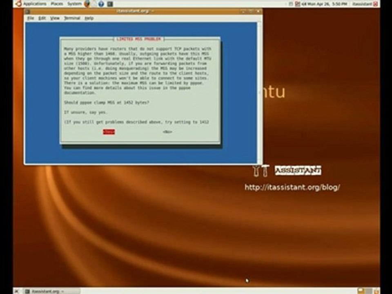Open the Edit menu in terminal
The image size is (392, 294).
[x=42, y=18]
